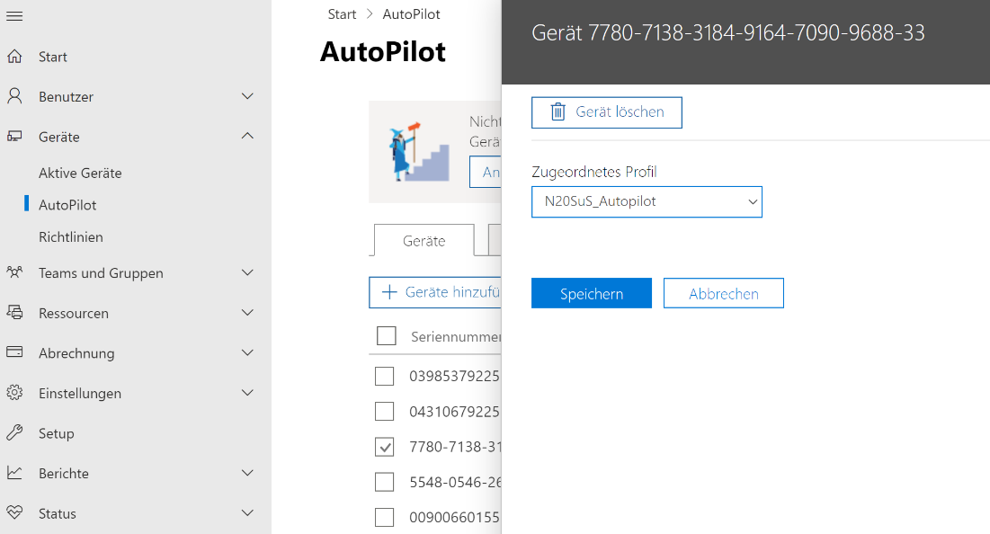Click the Abrechnung credit card icon
This screenshot has height=534, width=990.
[x=14, y=352]
